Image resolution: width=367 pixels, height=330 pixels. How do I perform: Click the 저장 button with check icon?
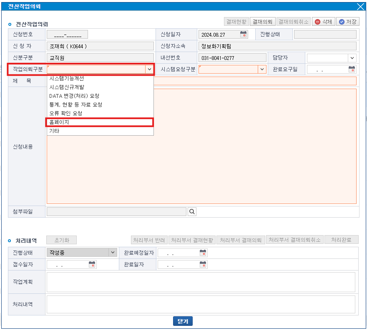(348, 22)
